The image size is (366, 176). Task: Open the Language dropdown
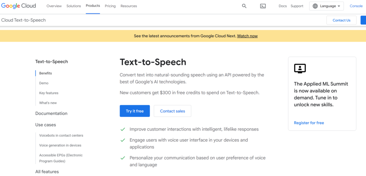coord(326,6)
